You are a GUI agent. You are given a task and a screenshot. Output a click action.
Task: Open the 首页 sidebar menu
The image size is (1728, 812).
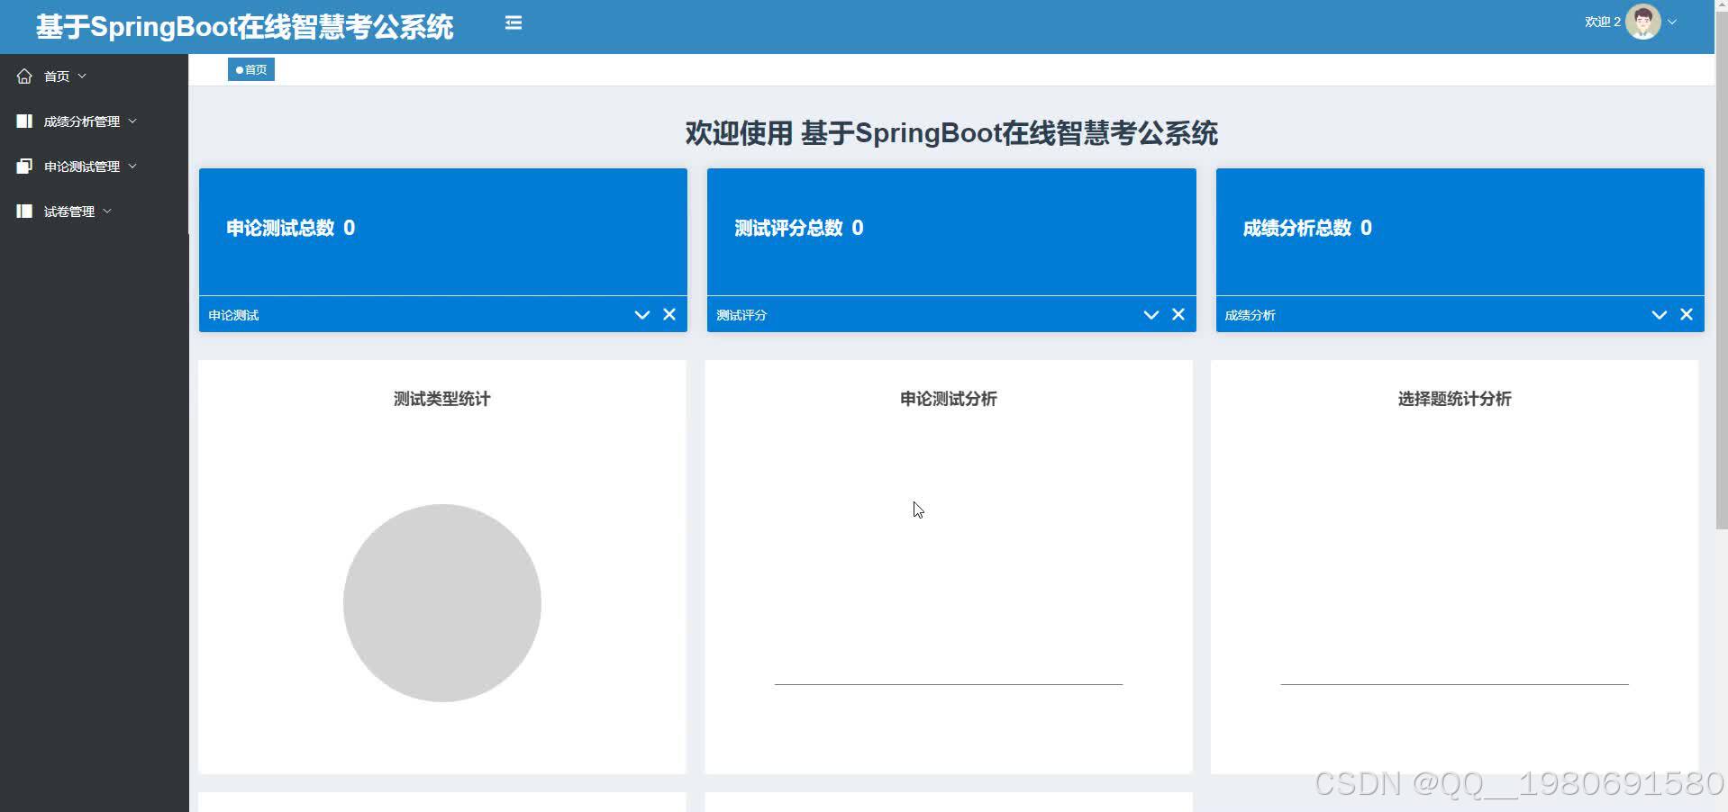click(x=94, y=77)
